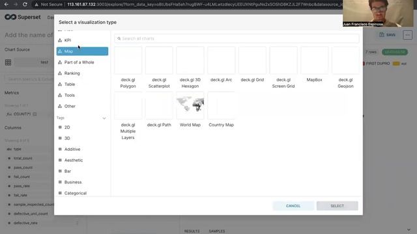The image size is (417, 234).
Task: Click the SELECT button
Action: point(338,206)
